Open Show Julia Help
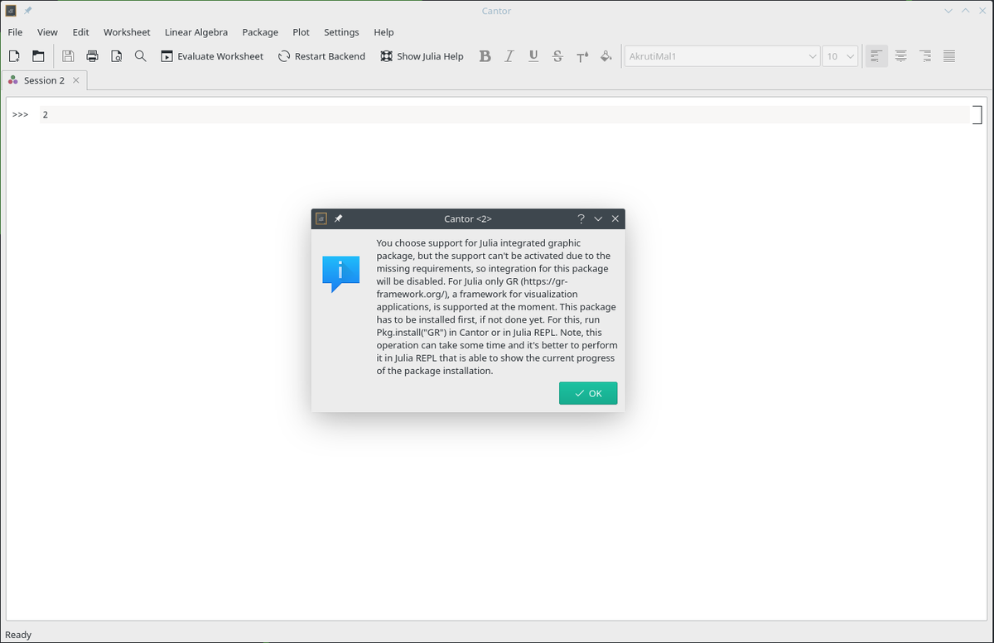Image resolution: width=994 pixels, height=643 pixels. tap(422, 56)
